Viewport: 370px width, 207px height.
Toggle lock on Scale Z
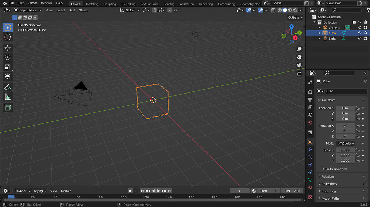click(x=358, y=161)
